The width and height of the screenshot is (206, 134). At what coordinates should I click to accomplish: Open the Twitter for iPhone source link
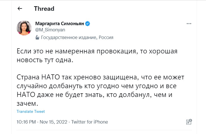coord(89,122)
